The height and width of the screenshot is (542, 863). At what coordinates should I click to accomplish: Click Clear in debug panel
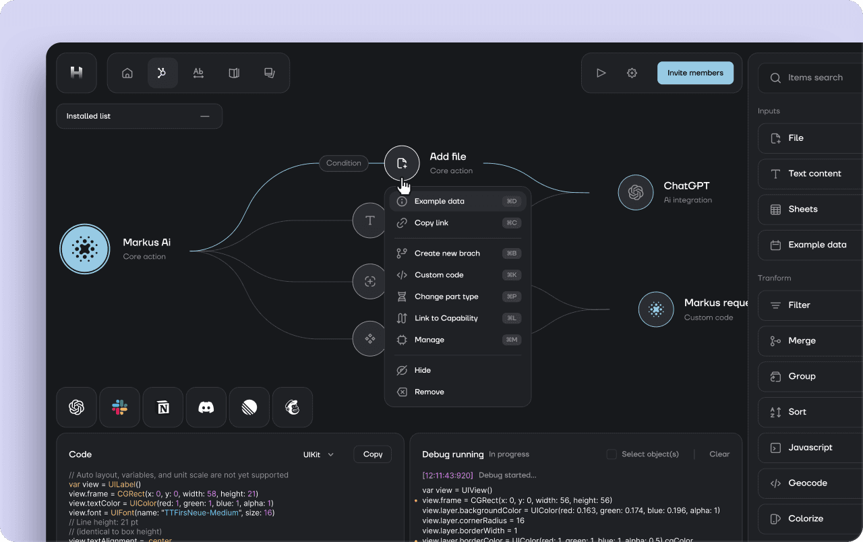[x=719, y=454]
